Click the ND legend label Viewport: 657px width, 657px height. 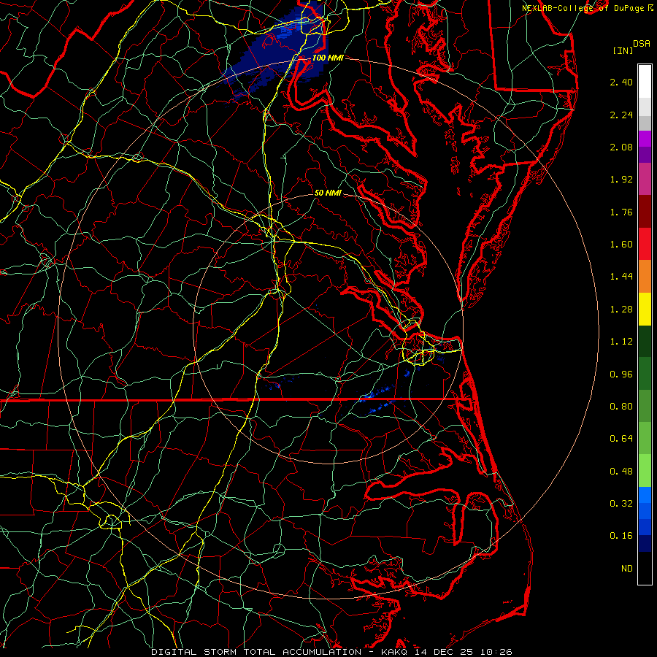[x=627, y=569]
